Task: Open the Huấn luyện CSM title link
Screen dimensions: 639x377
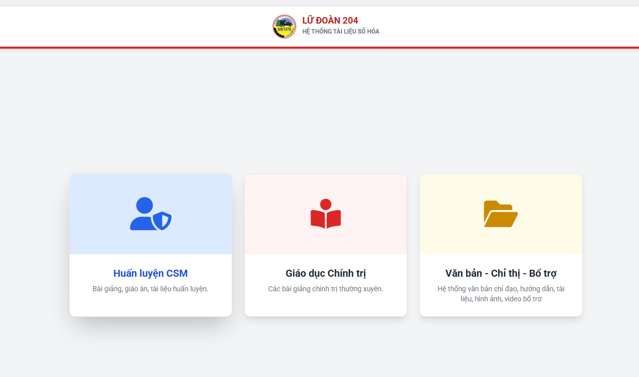Action: pyautogui.click(x=150, y=273)
